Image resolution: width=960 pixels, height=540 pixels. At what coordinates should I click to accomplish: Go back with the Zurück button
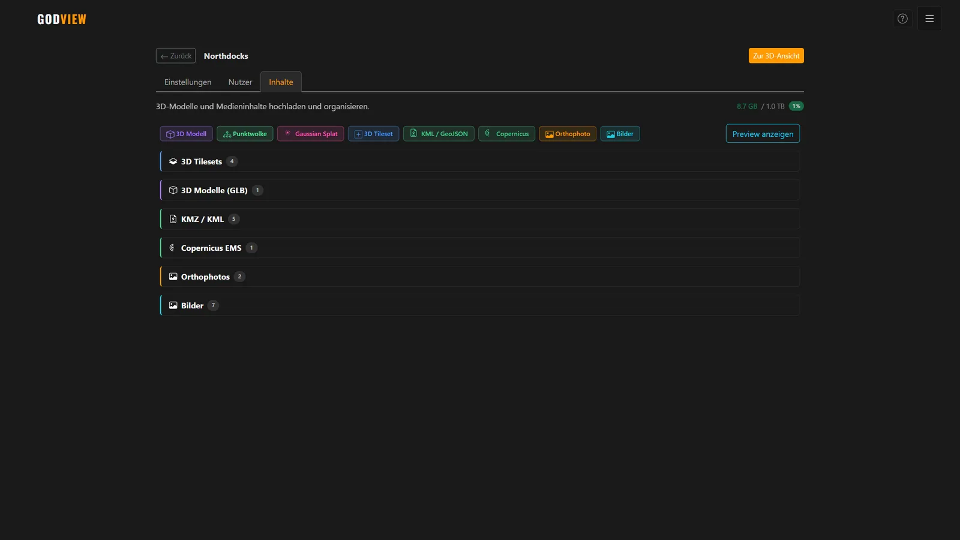pos(176,56)
